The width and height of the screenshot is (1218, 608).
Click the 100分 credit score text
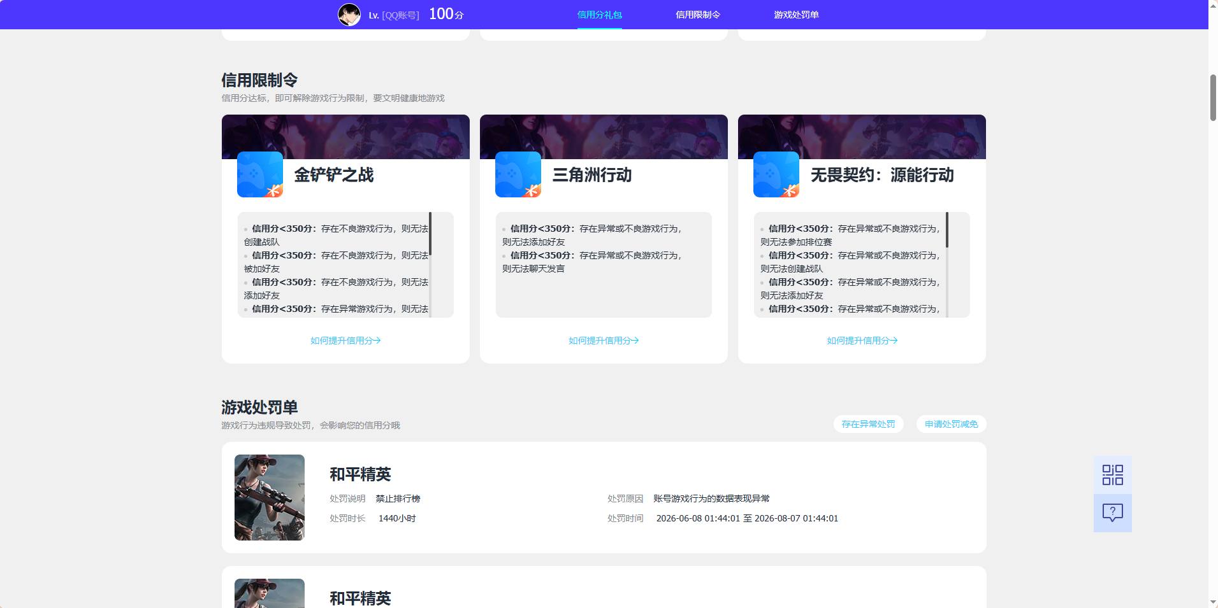[446, 14]
